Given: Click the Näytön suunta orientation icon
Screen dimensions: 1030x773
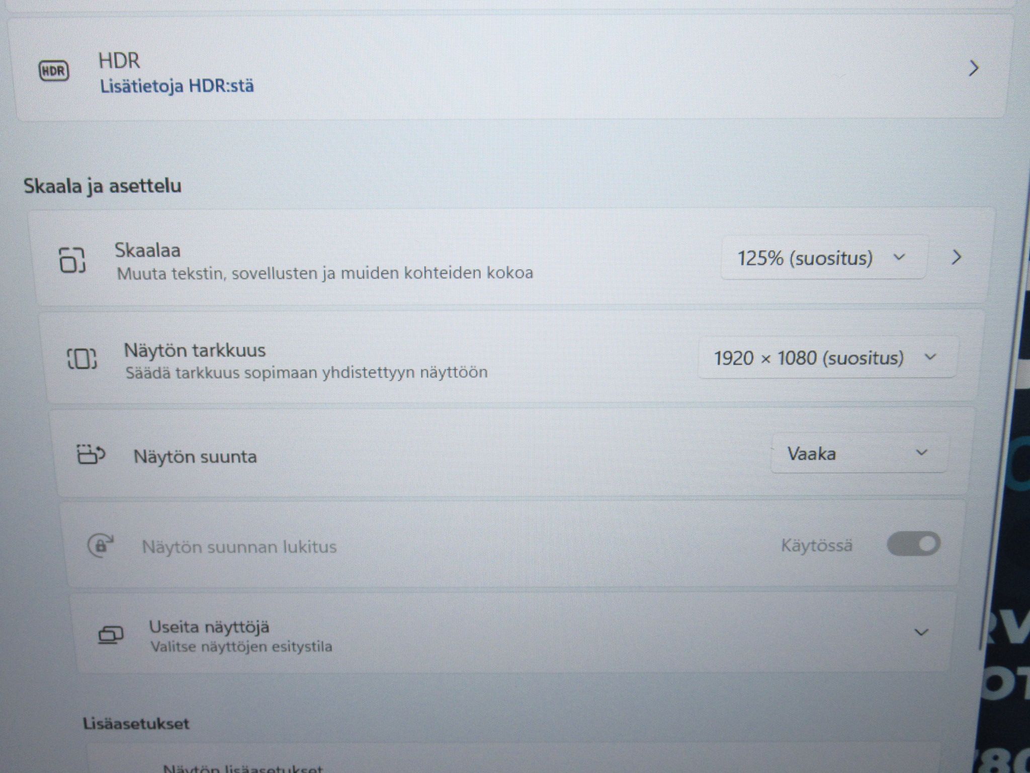Looking at the screenshot, I should [x=91, y=454].
